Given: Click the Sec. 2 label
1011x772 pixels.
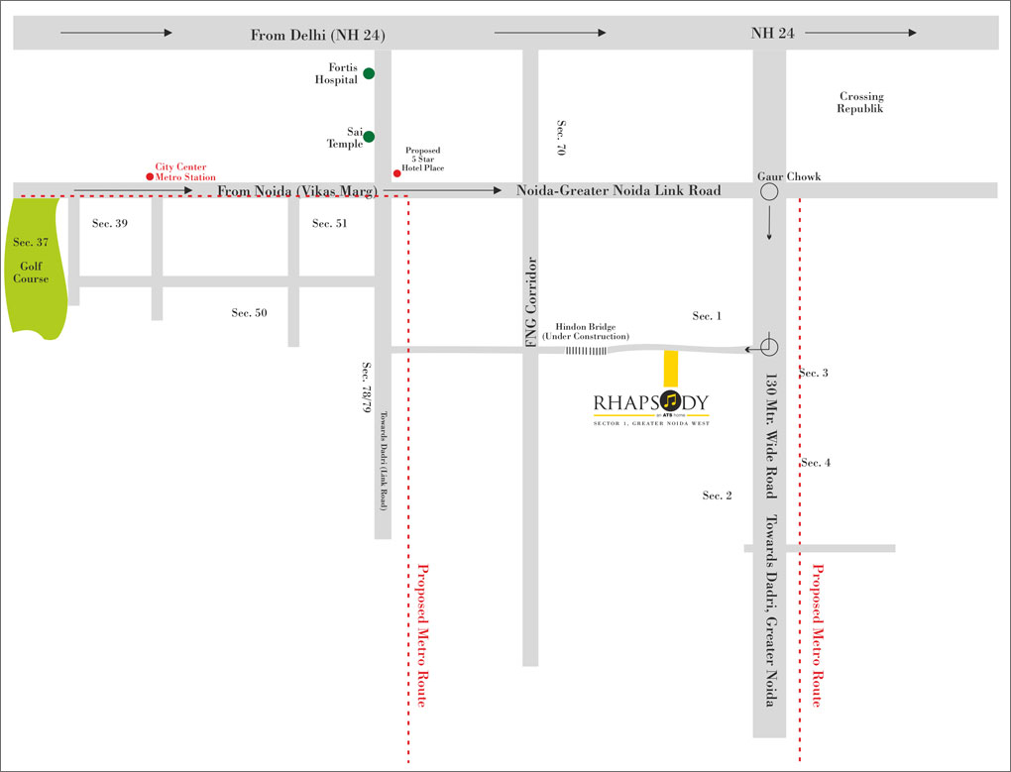Looking at the screenshot, I should point(717,496).
